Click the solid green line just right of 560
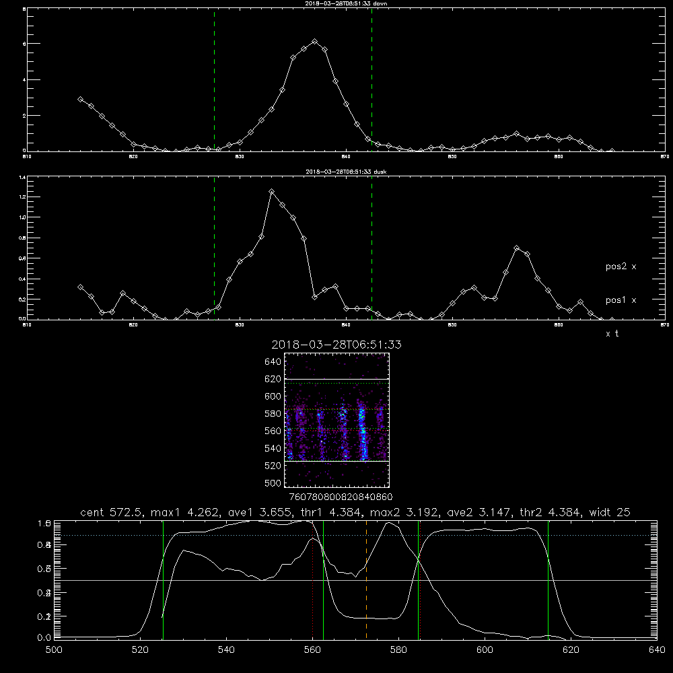The image size is (673, 673). point(323,579)
